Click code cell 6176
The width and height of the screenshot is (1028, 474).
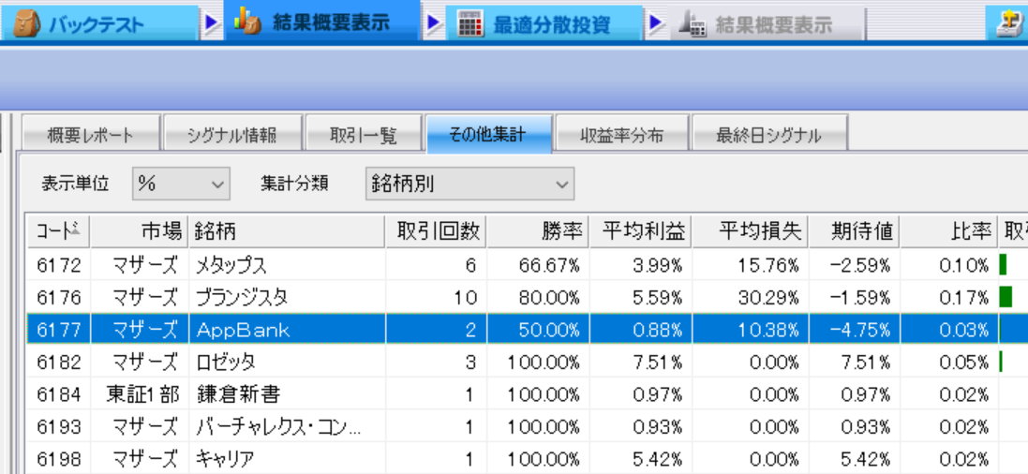[x=59, y=298]
